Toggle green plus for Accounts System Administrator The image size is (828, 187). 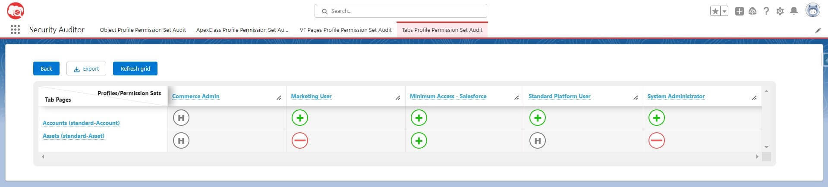[x=657, y=118]
